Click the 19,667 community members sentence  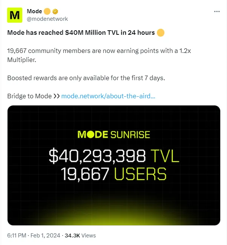pyautogui.click(x=99, y=55)
